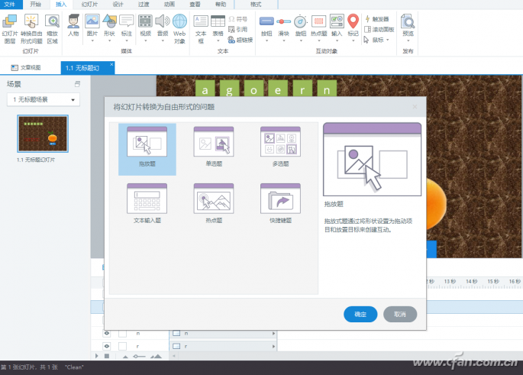Click the 滑块 slider control icon
Image resolution: width=523 pixels, height=375 pixels.
tap(283, 21)
